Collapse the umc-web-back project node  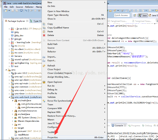9,97
